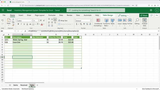Apply the red Font Color
This screenshot has height=90, width=160.
[42, 24]
